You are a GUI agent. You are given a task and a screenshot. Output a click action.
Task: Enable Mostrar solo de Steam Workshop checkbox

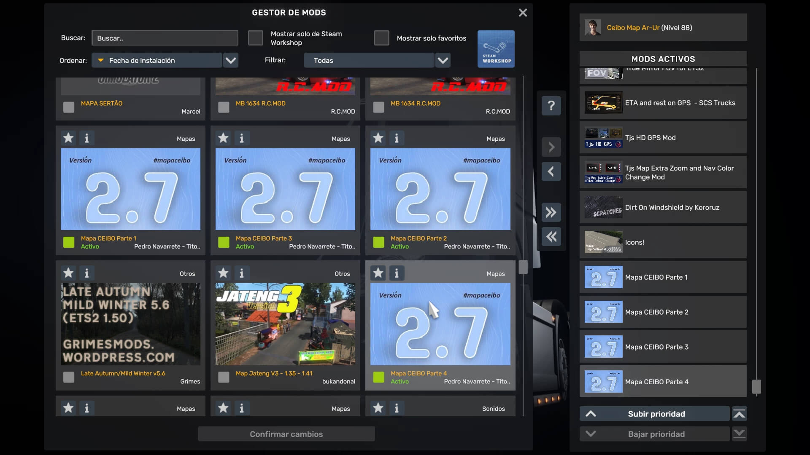pyautogui.click(x=255, y=38)
